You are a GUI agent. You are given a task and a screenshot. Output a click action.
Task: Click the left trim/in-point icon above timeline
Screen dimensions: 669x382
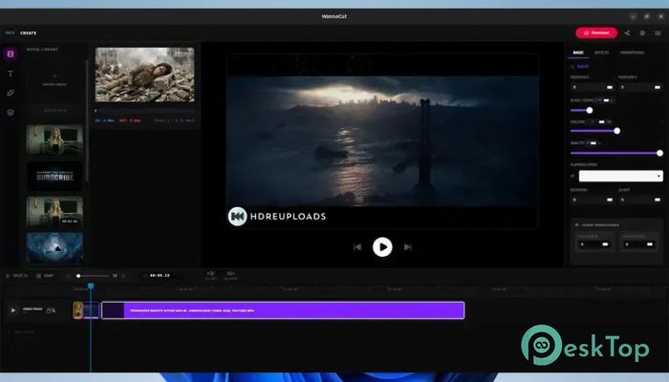[210, 275]
